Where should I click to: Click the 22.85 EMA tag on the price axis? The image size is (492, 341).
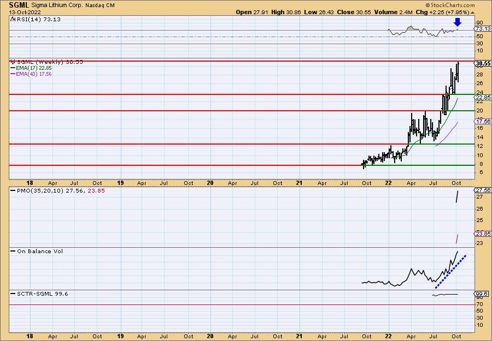(x=483, y=97)
